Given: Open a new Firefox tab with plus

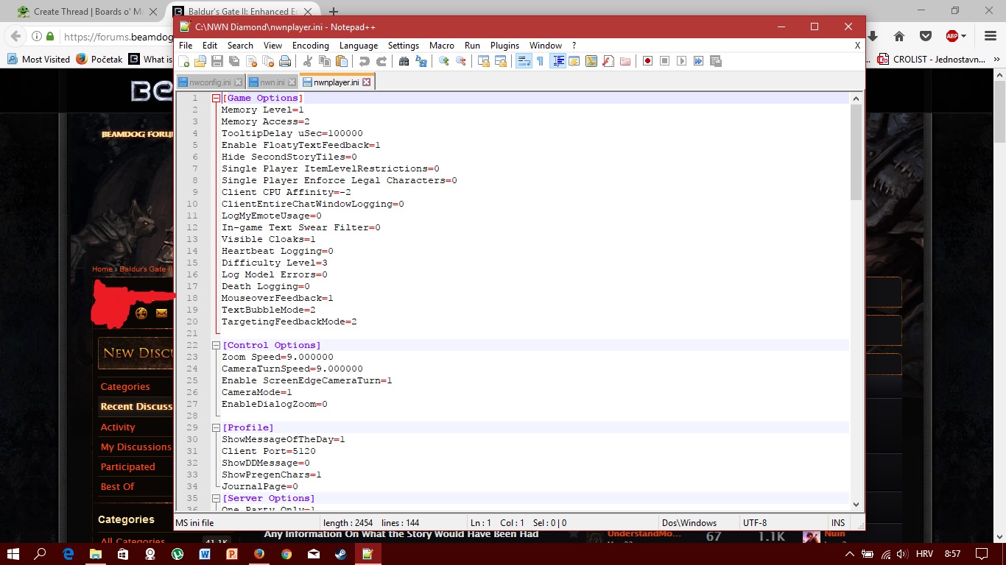Looking at the screenshot, I should point(333,11).
